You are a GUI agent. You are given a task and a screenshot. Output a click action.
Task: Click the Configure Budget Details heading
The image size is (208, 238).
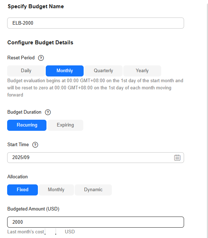40,43
